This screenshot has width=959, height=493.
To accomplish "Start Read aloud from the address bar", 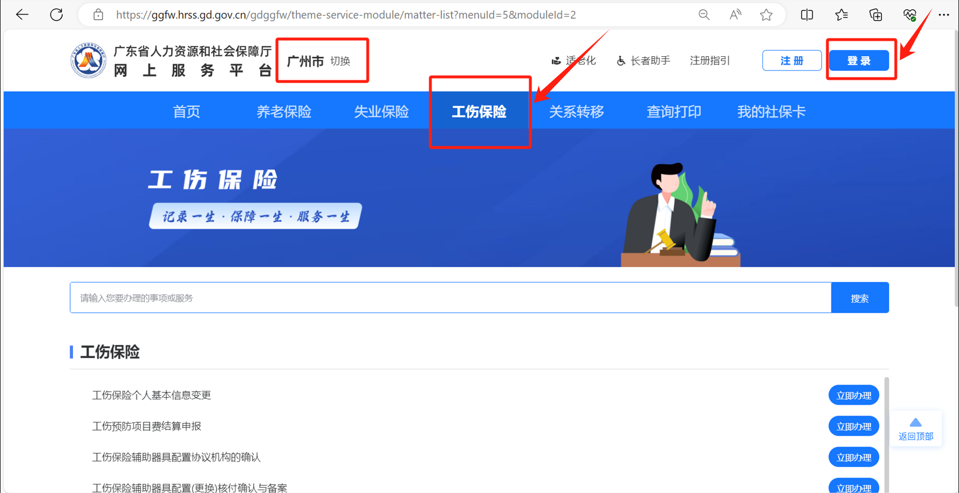I will (x=735, y=15).
